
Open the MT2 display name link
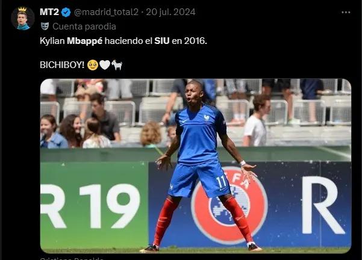tap(49, 12)
